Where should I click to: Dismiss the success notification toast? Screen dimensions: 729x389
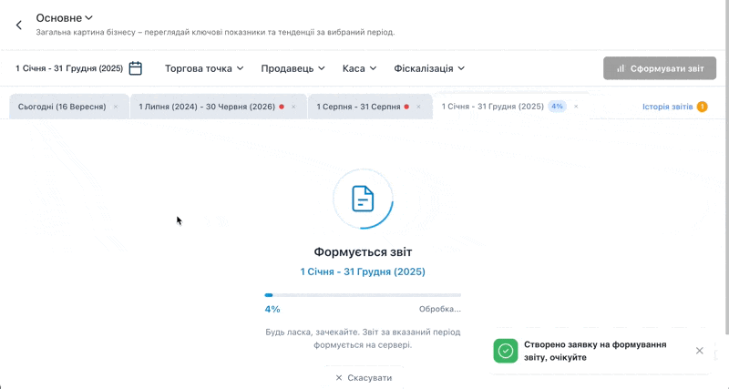(699, 351)
